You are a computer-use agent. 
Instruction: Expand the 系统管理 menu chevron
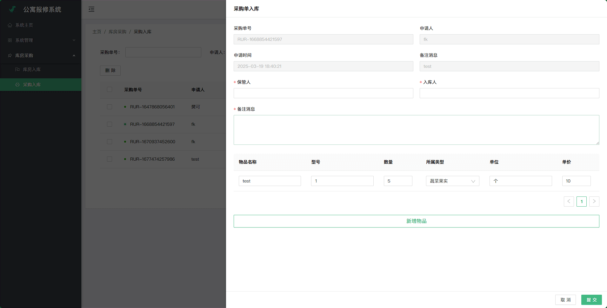point(74,40)
